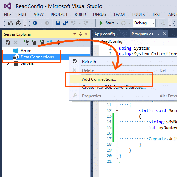
Task: Click the first toolbar download-style icon
Action: point(11,23)
